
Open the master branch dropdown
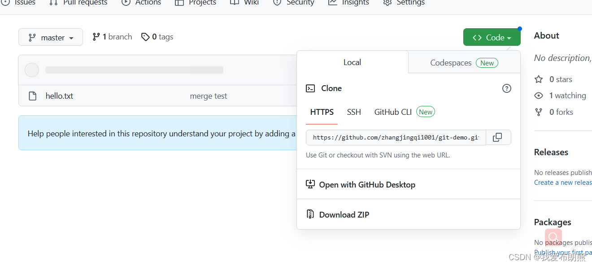click(51, 38)
